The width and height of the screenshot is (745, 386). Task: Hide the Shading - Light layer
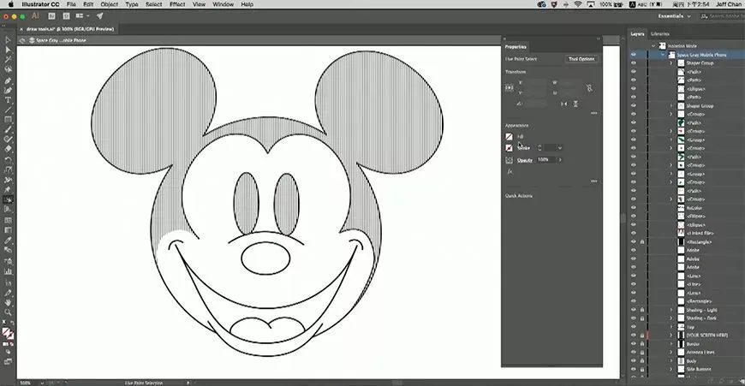[634, 310]
